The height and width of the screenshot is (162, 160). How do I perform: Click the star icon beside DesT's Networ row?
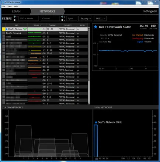tap(7, 29)
